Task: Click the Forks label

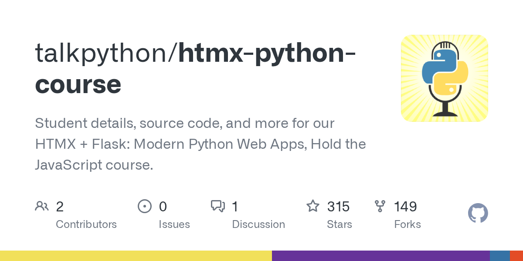Action: pyautogui.click(x=408, y=224)
